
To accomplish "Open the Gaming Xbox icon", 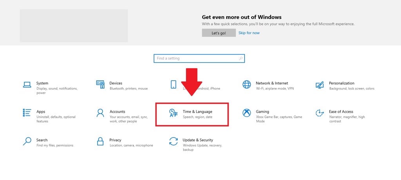I will click(247, 113).
